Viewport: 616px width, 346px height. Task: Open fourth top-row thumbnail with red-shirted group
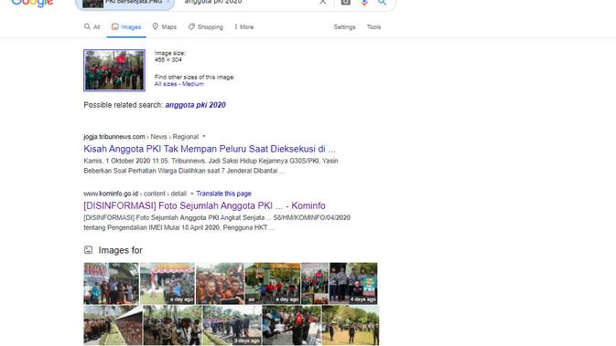point(272,284)
